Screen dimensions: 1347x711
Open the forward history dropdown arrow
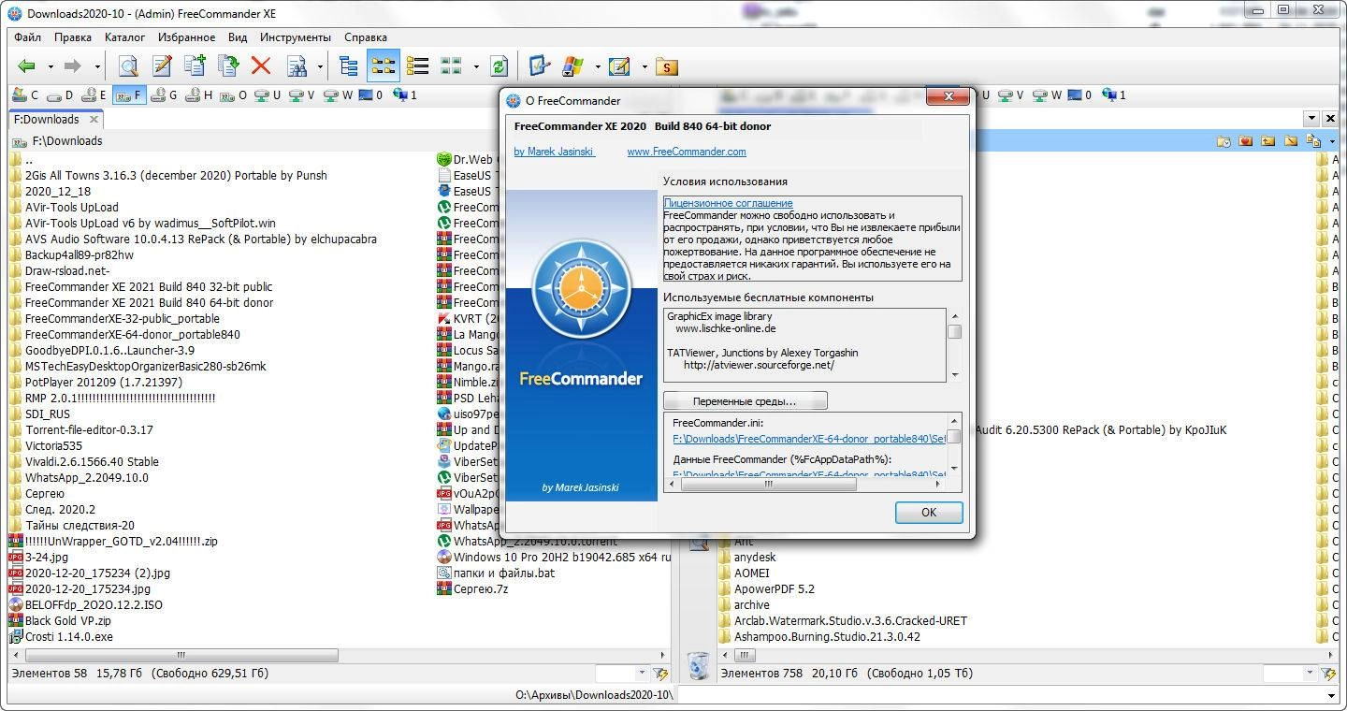coord(96,67)
